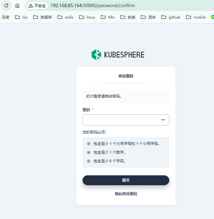
Task: Click the address bar URL 192.168.85.164:30880/password/confirm
Action: [93, 6]
